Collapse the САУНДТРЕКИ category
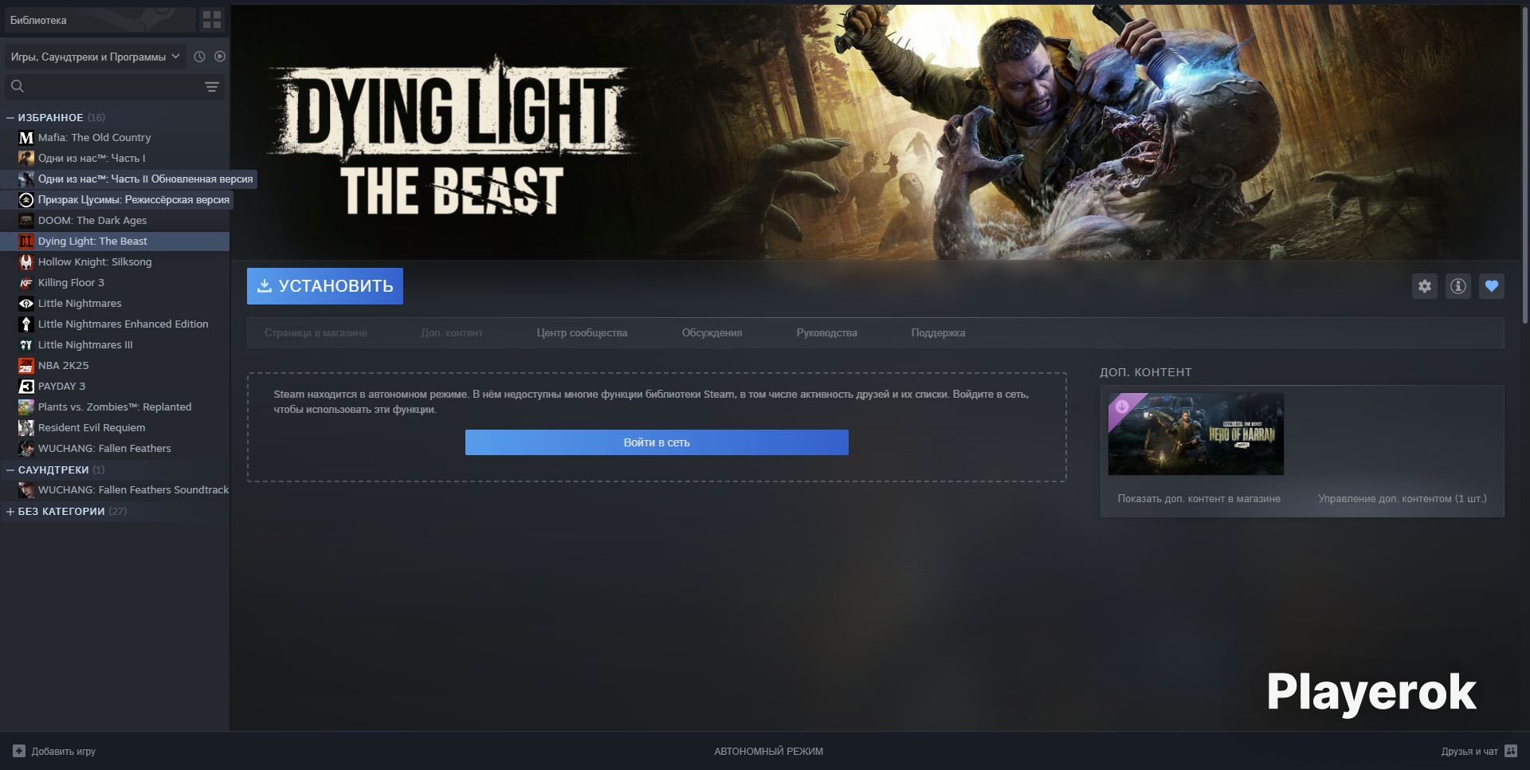The width and height of the screenshot is (1530, 770). tap(10, 469)
